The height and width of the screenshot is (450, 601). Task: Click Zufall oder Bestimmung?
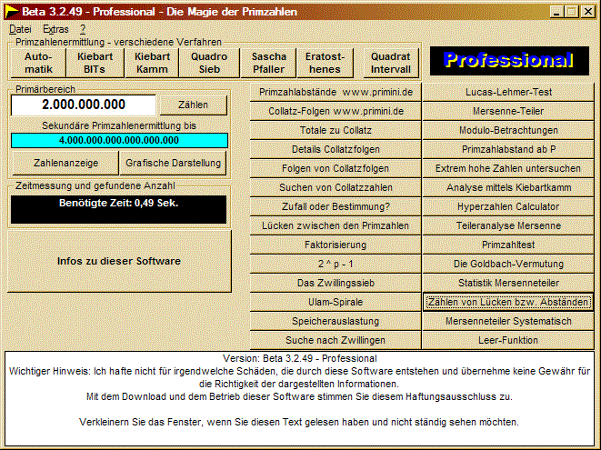click(x=336, y=206)
